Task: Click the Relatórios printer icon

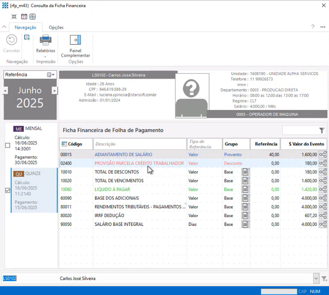Action: (x=46, y=40)
